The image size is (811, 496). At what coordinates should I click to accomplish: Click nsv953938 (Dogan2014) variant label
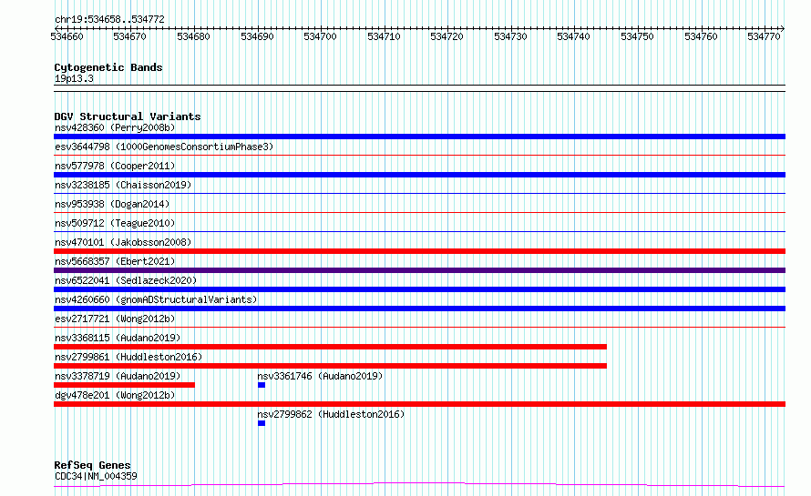(112, 204)
